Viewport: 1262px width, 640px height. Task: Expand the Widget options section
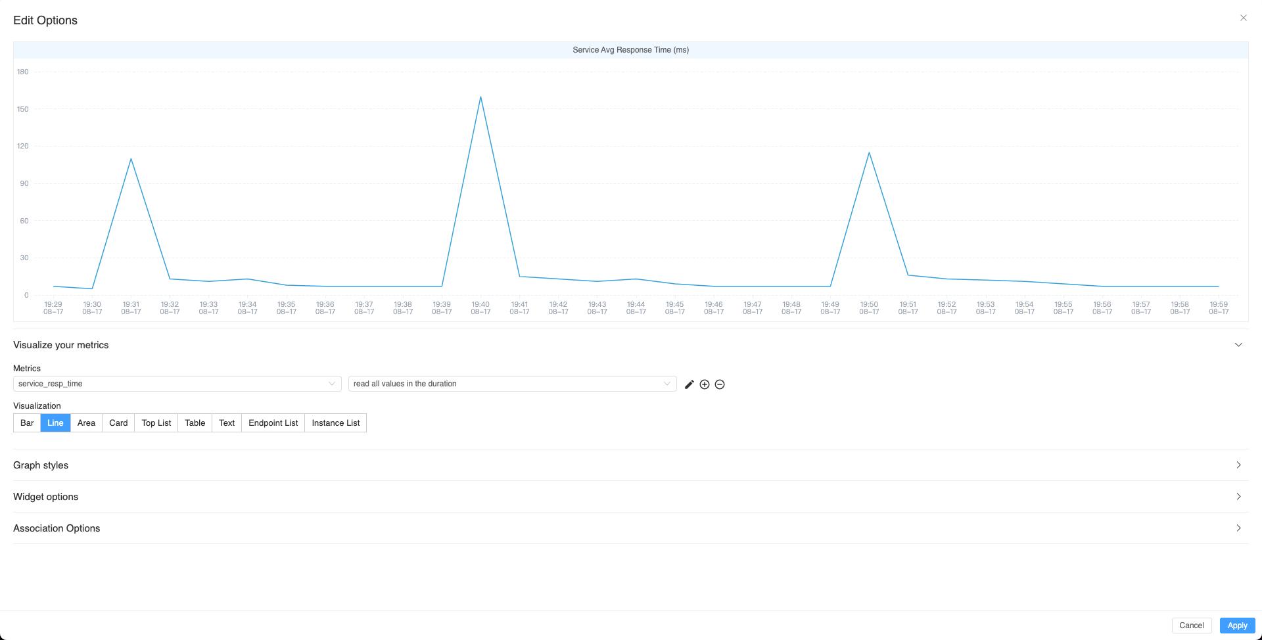630,497
